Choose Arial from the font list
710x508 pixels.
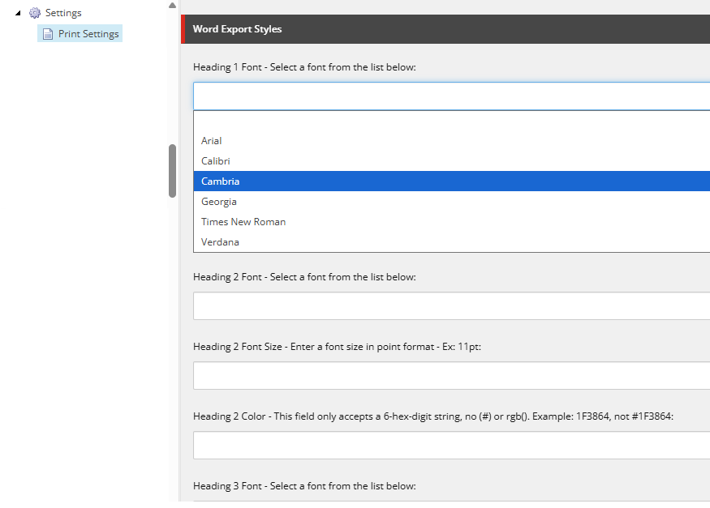[451, 140]
